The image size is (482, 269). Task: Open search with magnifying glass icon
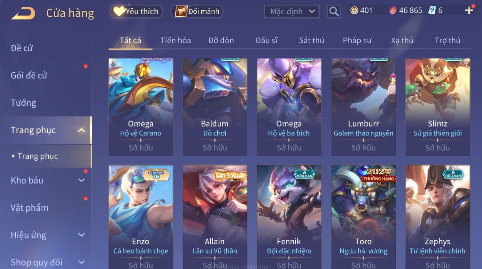click(x=334, y=11)
